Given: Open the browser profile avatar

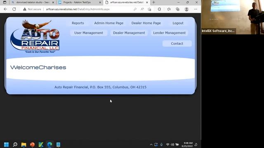Looking at the screenshot, I should tap(186, 9).
